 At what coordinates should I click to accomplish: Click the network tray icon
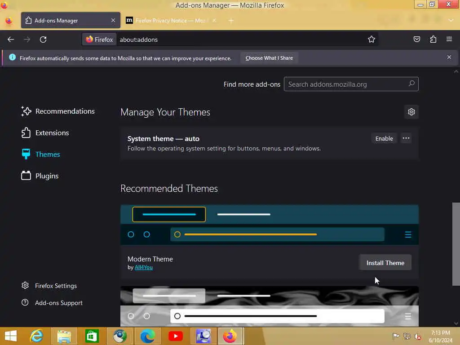[407, 336]
